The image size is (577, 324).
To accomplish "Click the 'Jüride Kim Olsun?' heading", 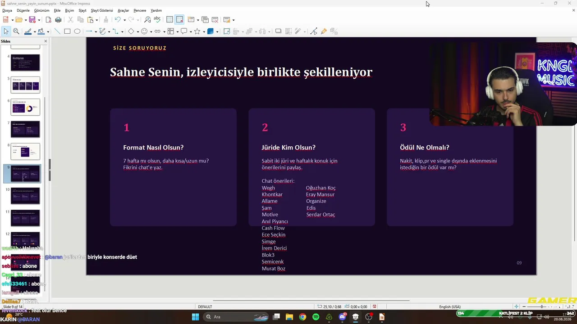I will click(x=288, y=148).
